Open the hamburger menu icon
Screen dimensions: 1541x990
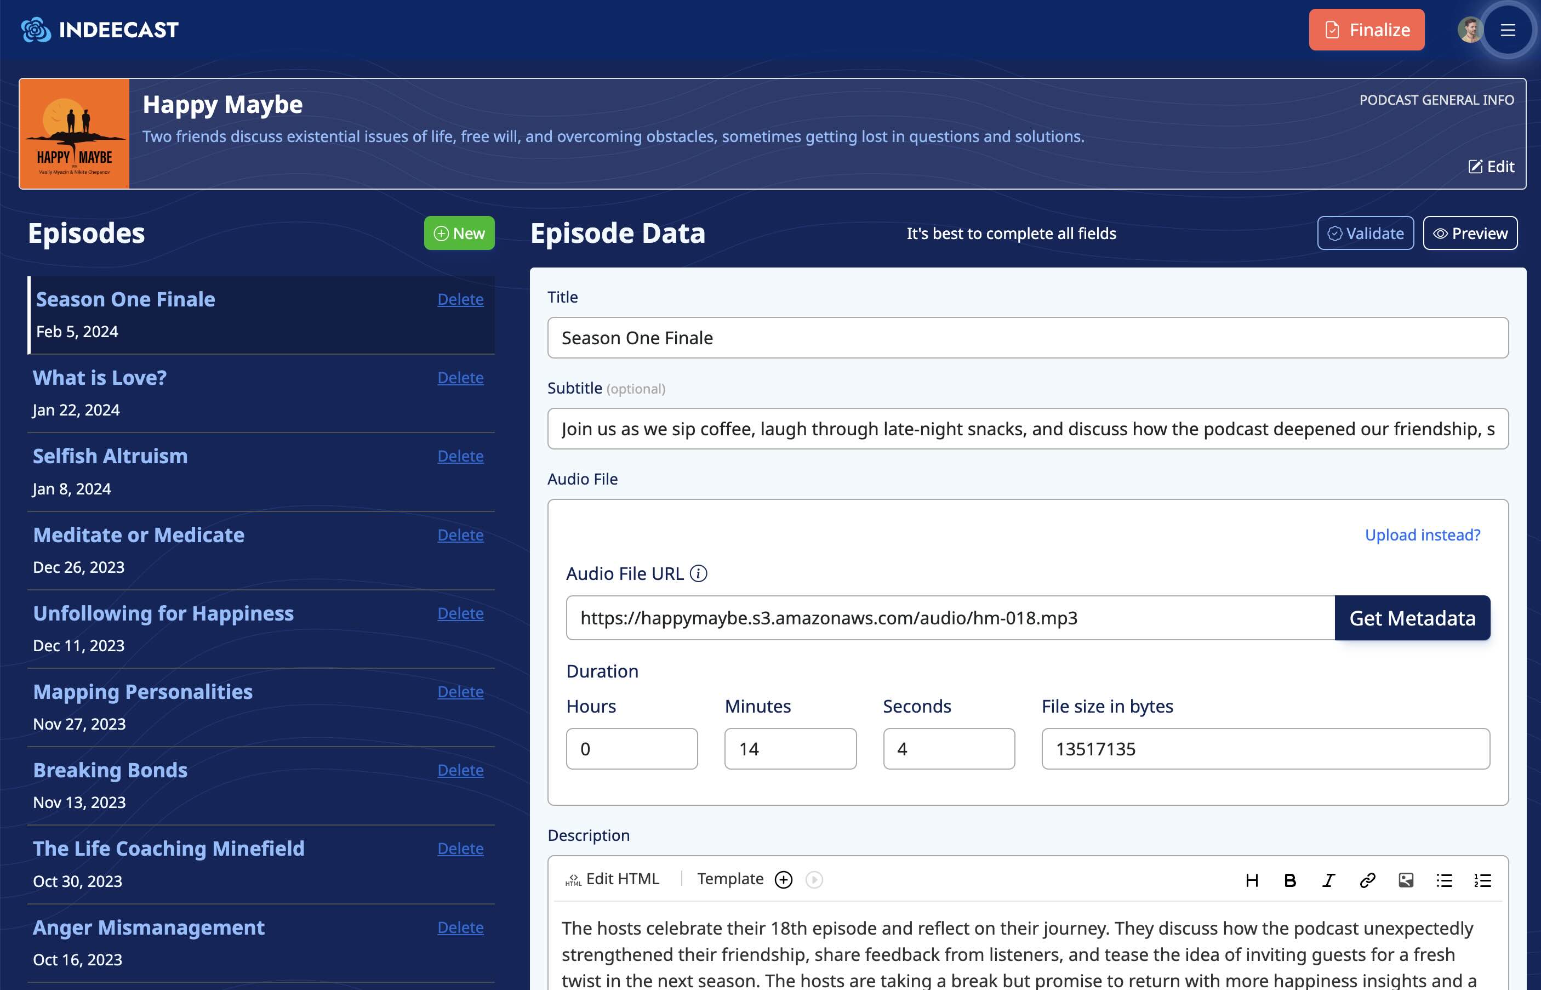click(x=1508, y=30)
